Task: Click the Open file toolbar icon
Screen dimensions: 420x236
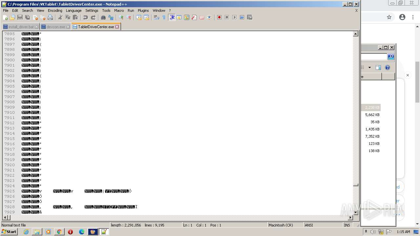Action: tap(12, 17)
